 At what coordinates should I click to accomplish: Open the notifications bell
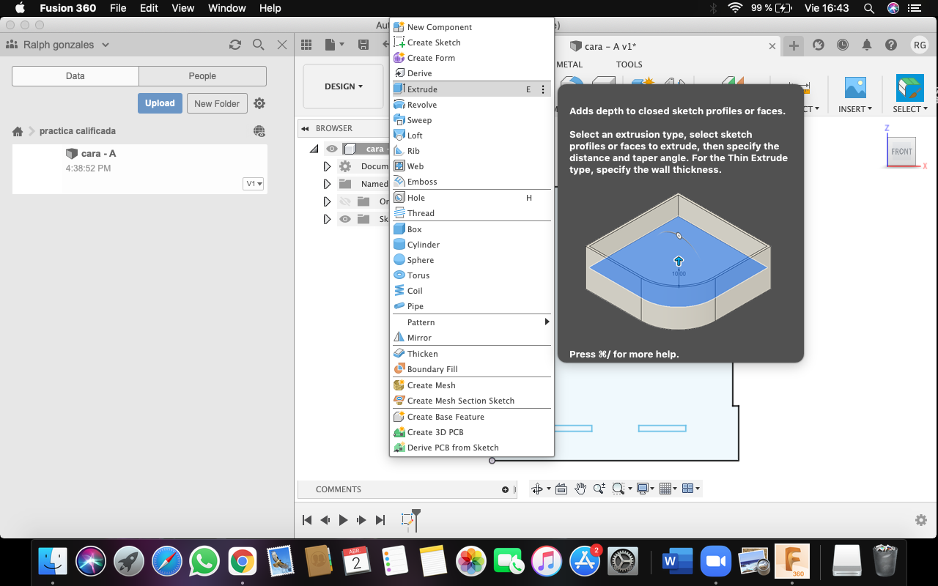point(867,45)
